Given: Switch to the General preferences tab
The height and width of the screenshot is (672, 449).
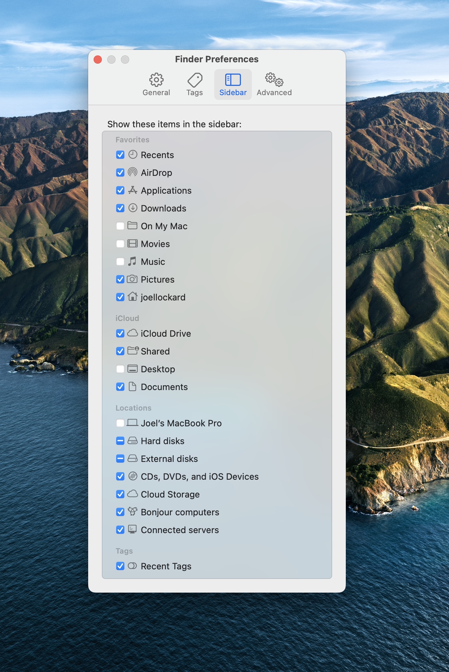Looking at the screenshot, I should click(x=156, y=85).
